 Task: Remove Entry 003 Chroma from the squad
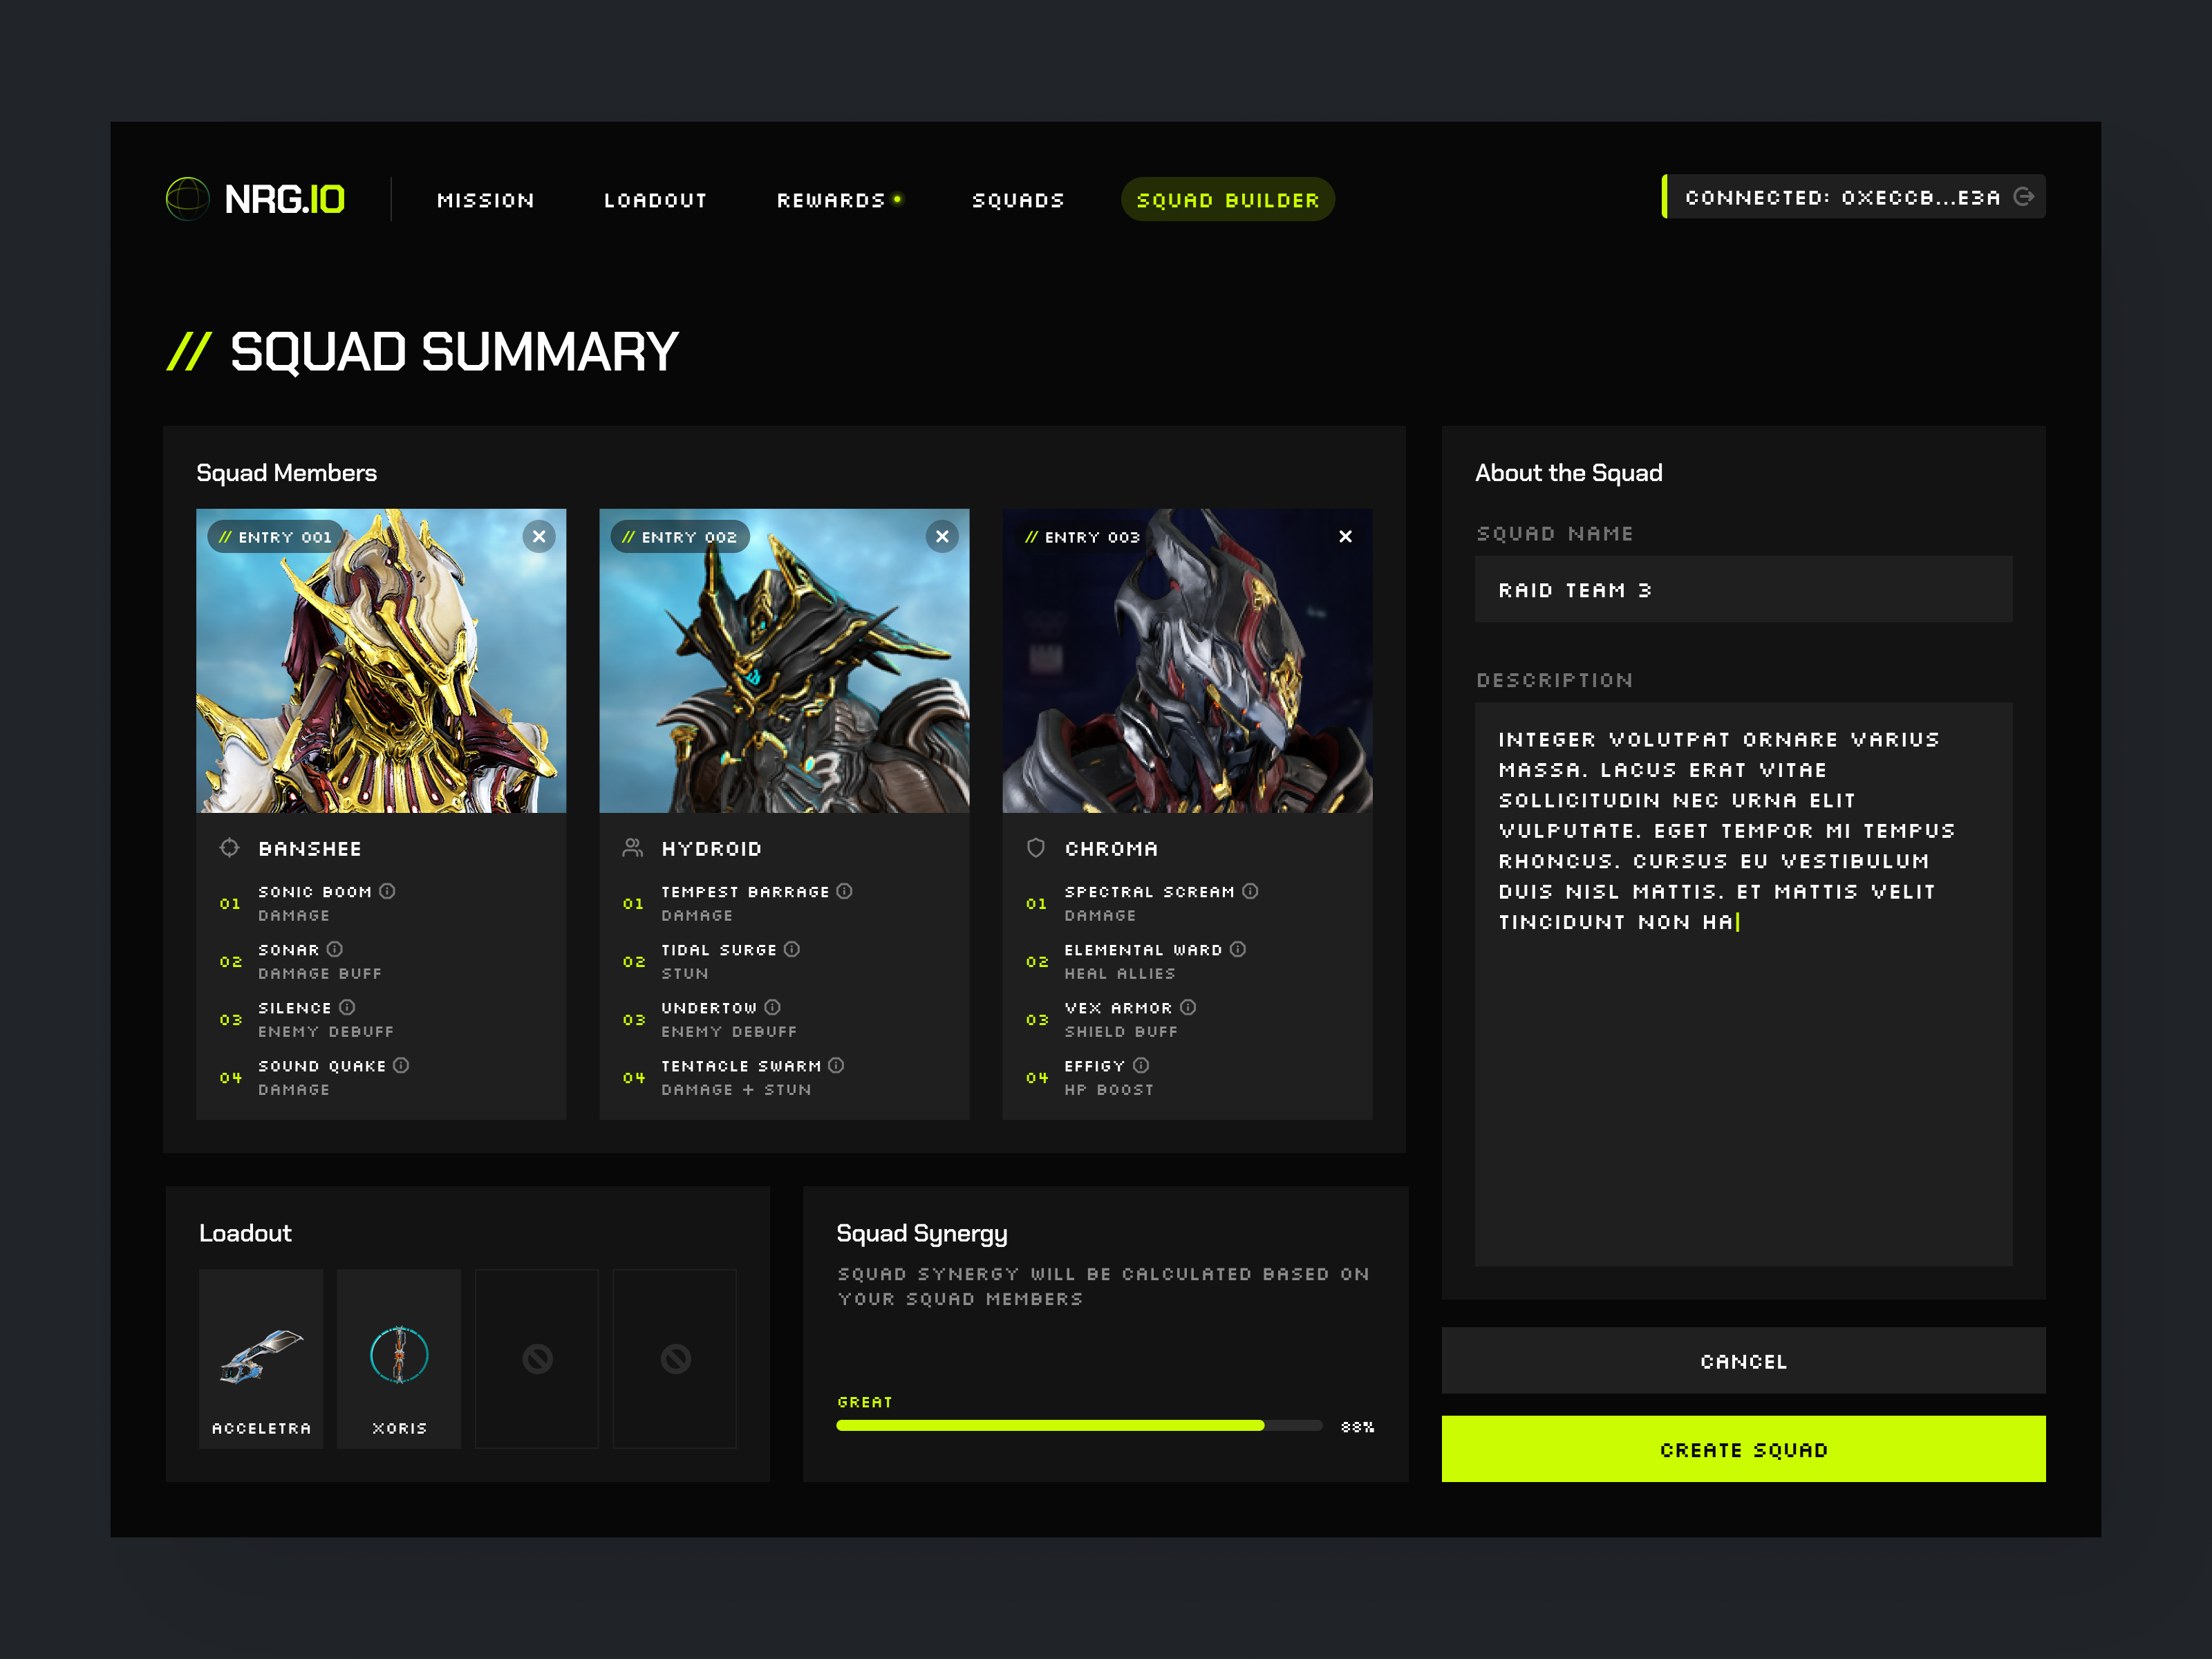pyautogui.click(x=1345, y=537)
